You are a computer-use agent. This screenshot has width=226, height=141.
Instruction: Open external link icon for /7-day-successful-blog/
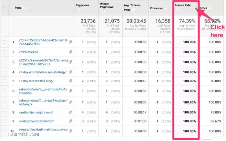click(70, 81)
